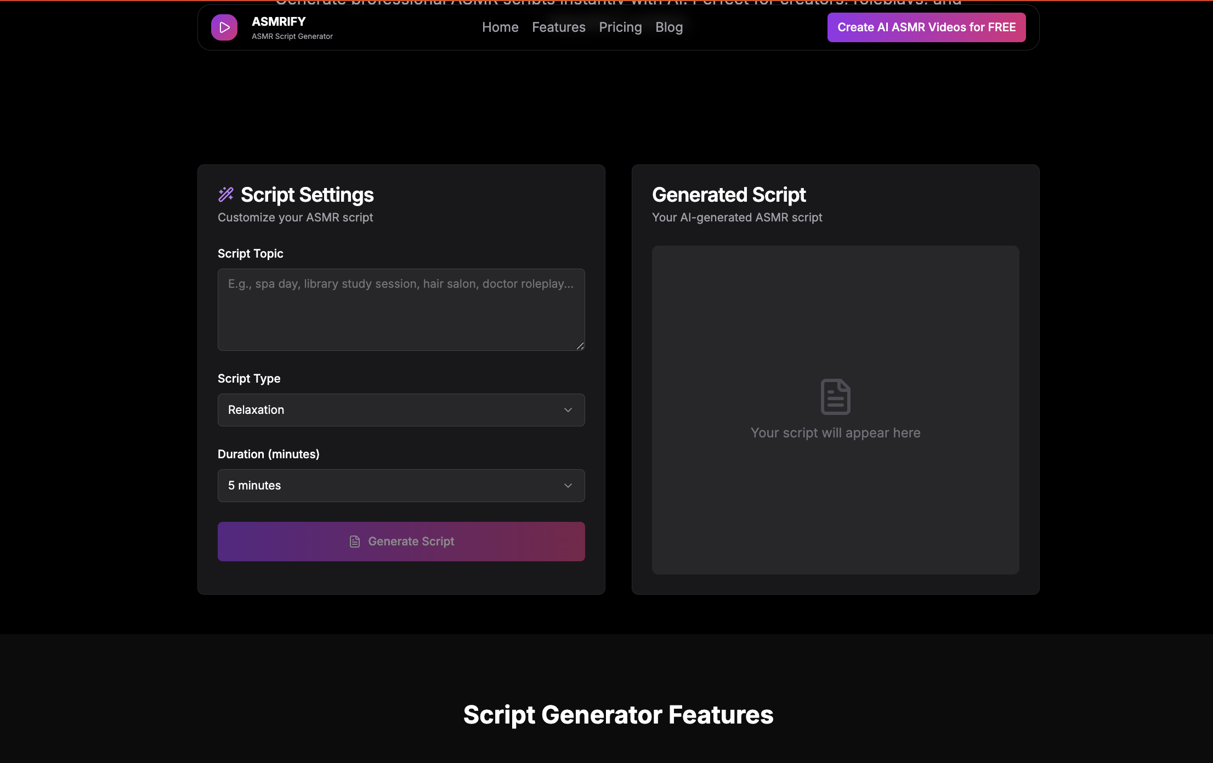This screenshot has height=763, width=1213.
Task: Click the chevron on the 5 minutes dropdown
Action: pyautogui.click(x=568, y=486)
